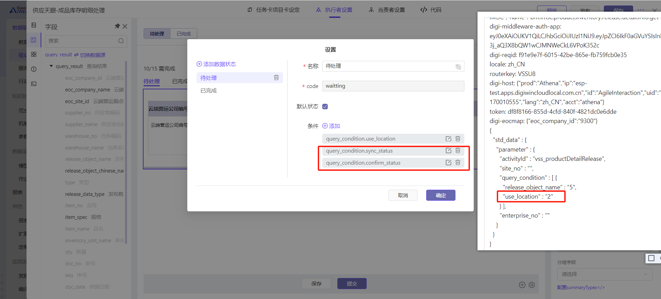
Task: Open the 请选择 dropdown under 分组字段
Action: 605,274
